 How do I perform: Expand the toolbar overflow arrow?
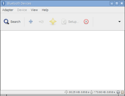coord(120,22)
